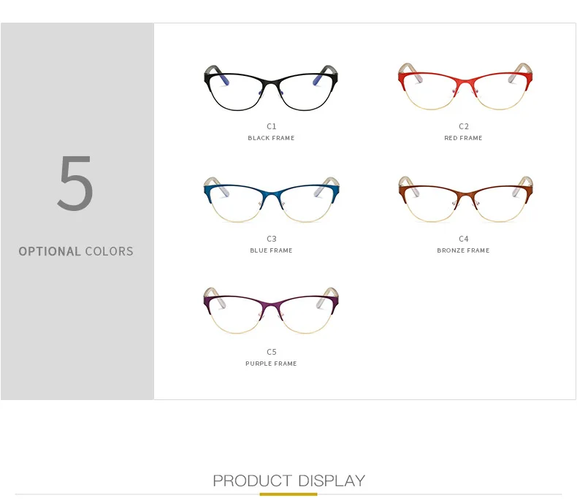Viewport: 577px width, 503px height.
Task: Click the BRONZE FRAME caption
Action: pyautogui.click(x=463, y=250)
